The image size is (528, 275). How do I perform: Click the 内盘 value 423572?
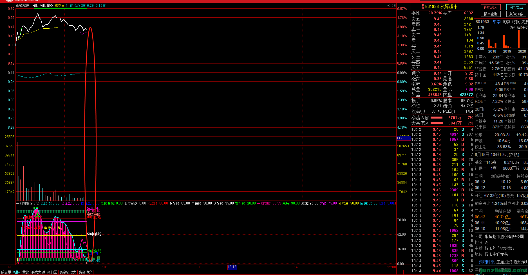click(x=466, y=95)
